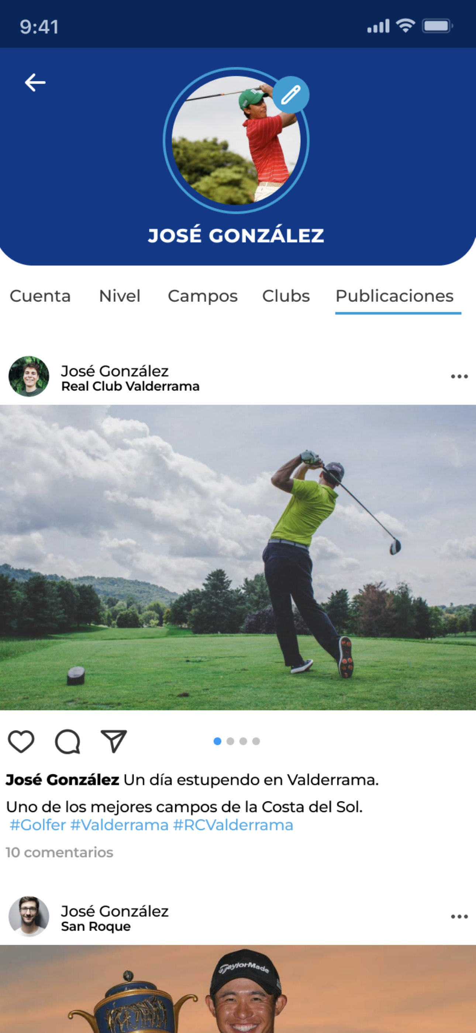
Task: Open the large profile picture of José González
Action: (x=236, y=140)
